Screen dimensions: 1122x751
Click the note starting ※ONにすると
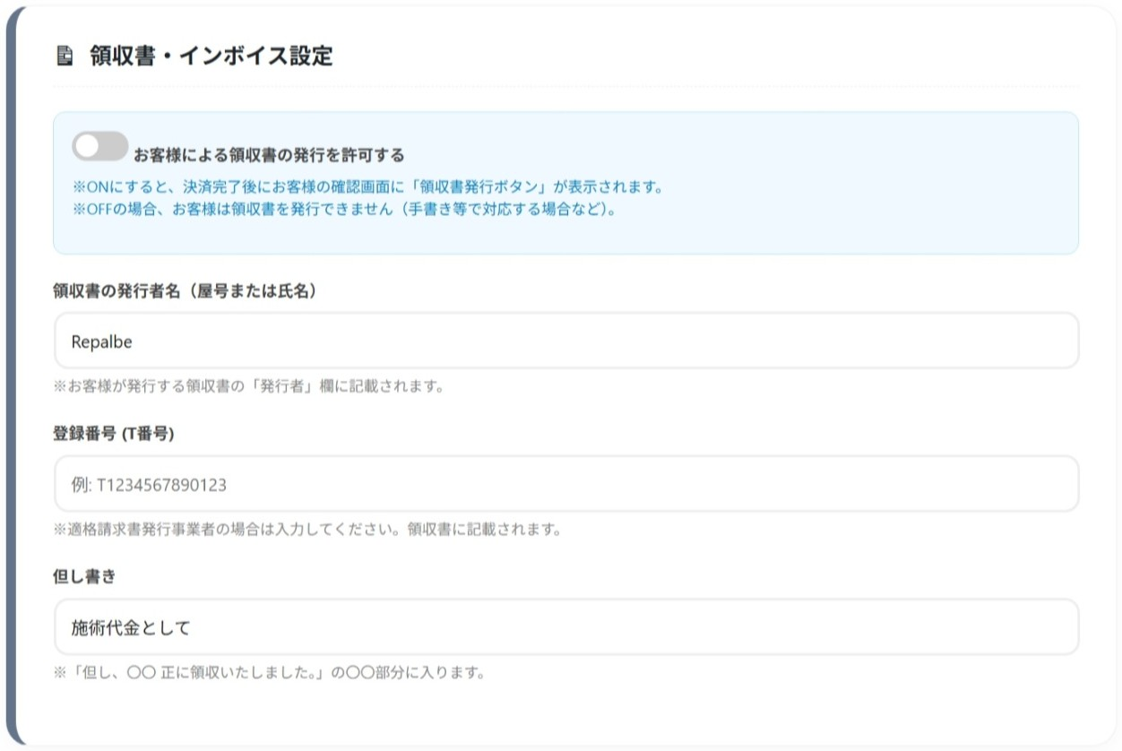coord(367,188)
